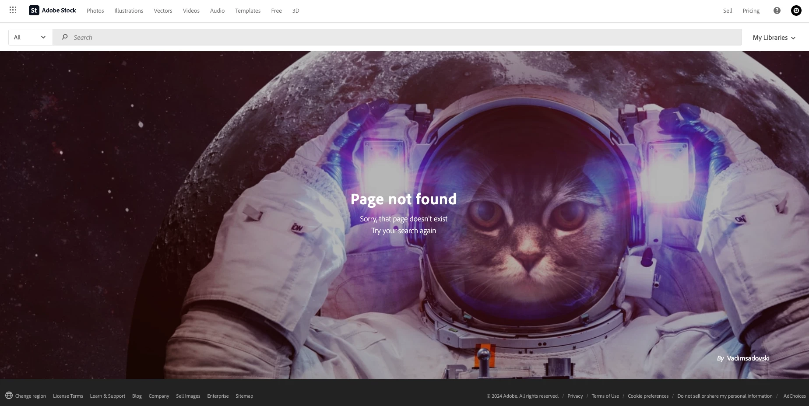Go to the Photos section

(95, 10)
